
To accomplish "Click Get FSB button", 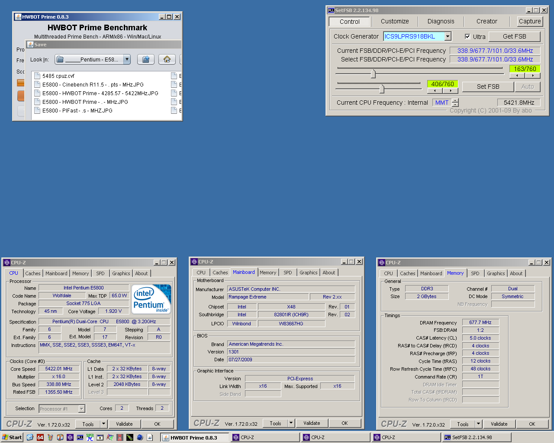I will [514, 36].
